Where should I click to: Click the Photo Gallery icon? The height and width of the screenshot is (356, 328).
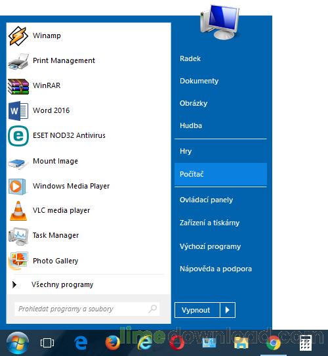[18, 261]
